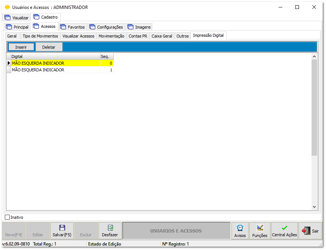This screenshot has height=250, width=326.
Task: Click the Desfazer undo icon
Action: point(110,228)
